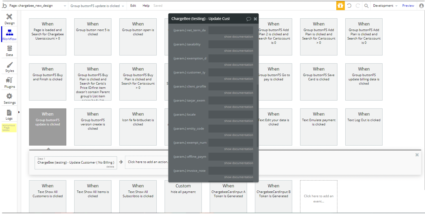Image resolution: width=425 pixels, height=221 pixels.
Task: Click the undo arrow icon
Action: 349,6
